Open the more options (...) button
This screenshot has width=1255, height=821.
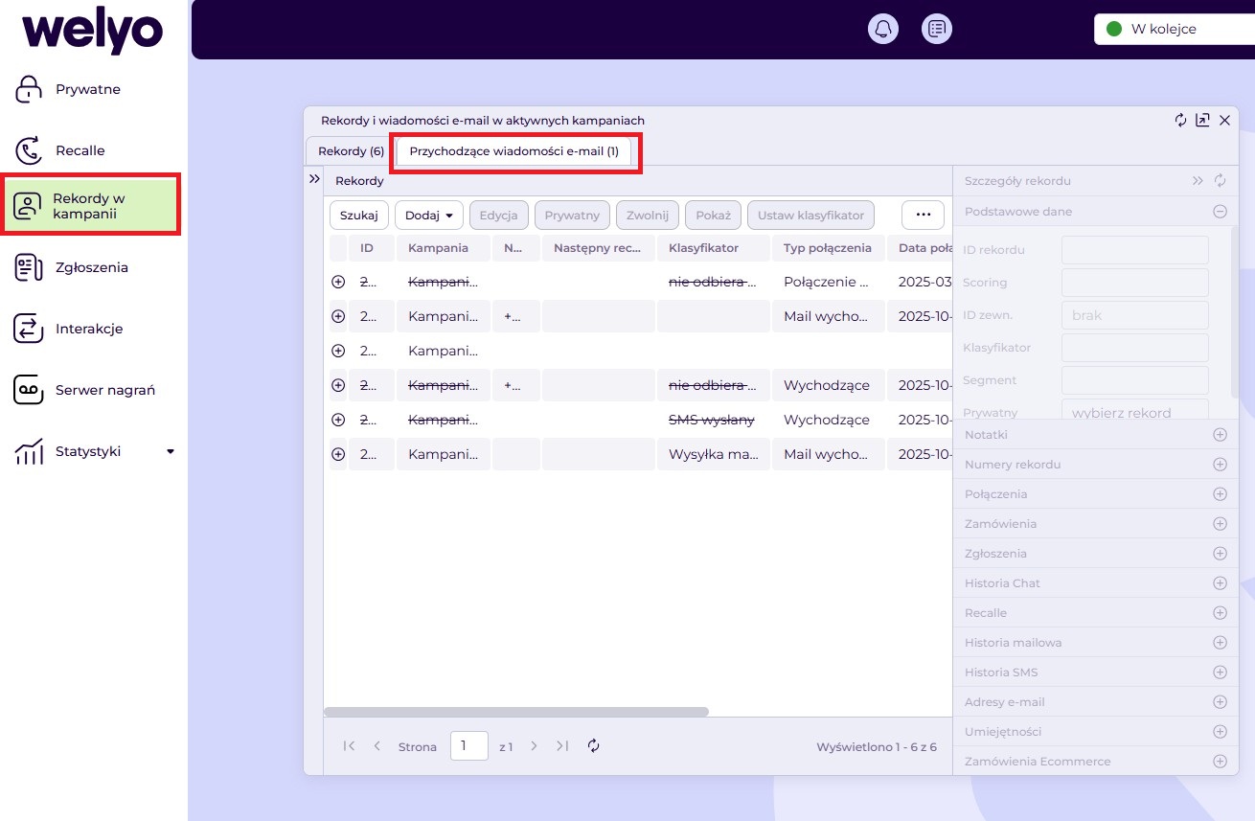tap(924, 216)
